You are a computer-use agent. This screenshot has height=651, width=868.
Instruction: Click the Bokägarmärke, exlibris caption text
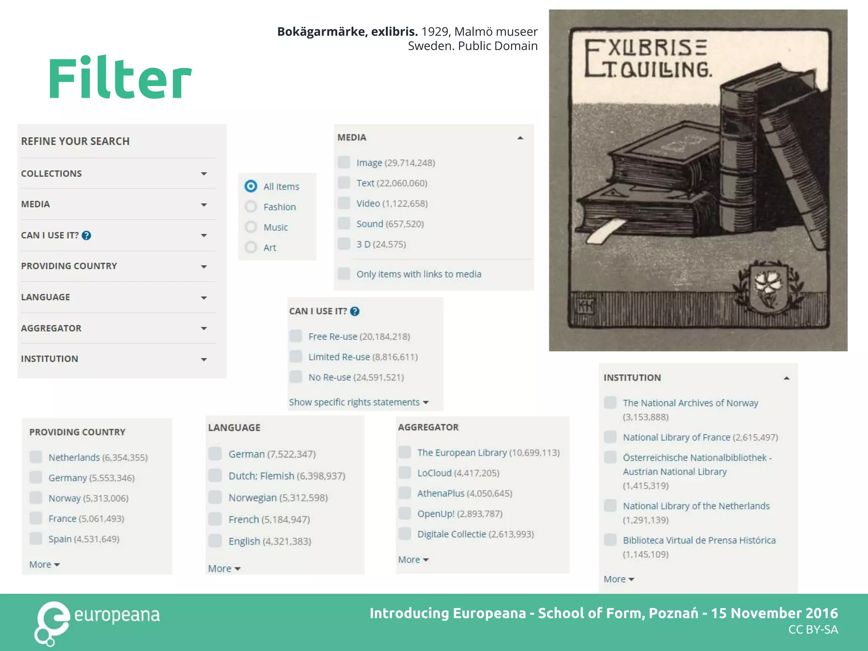click(x=407, y=39)
